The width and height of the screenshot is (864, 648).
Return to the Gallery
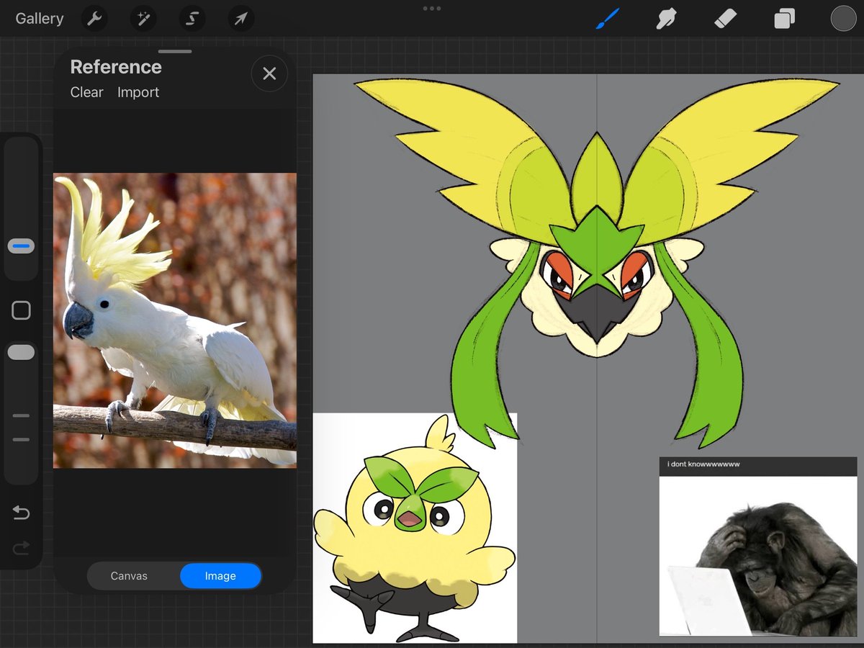coord(40,19)
